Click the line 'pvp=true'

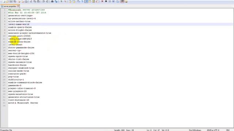coord(14,77)
